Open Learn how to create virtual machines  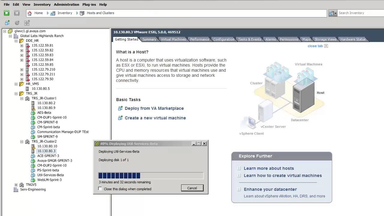pyautogui.click(x=283, y=175)
